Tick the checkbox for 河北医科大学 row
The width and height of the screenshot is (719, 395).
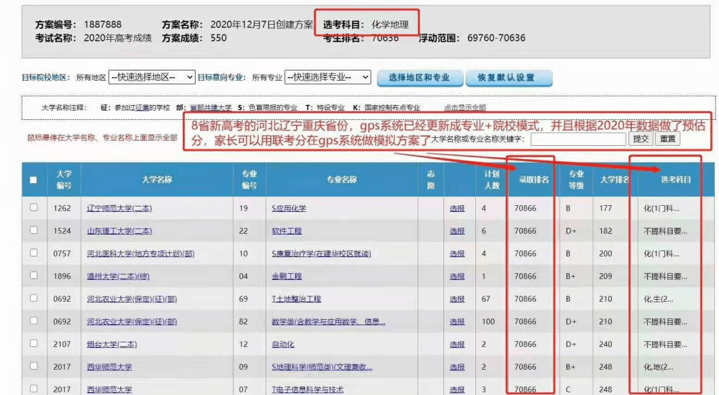click(33, 252)
